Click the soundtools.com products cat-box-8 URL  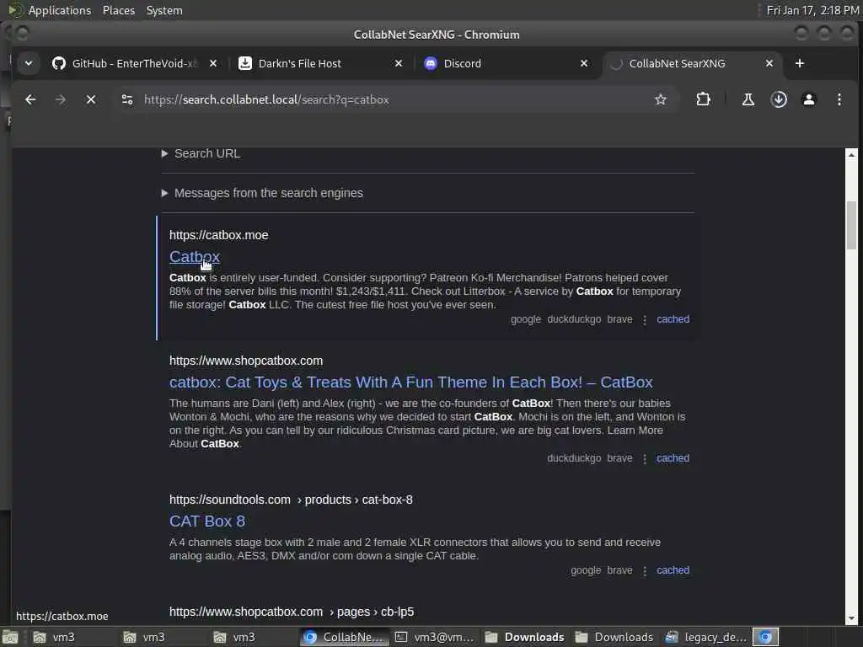coord(291,500)
